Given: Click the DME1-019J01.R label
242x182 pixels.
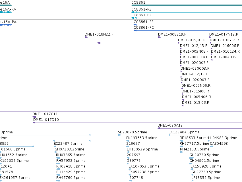Looking at the screenshot, I should tap(192, 40).
